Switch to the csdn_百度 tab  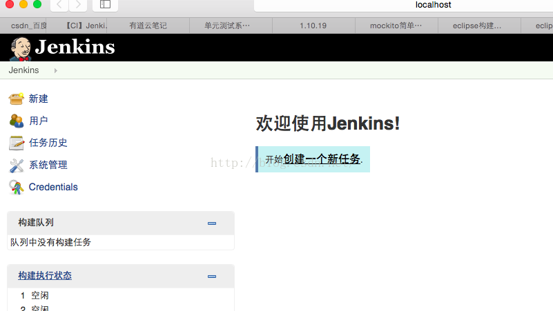(23, 26)
